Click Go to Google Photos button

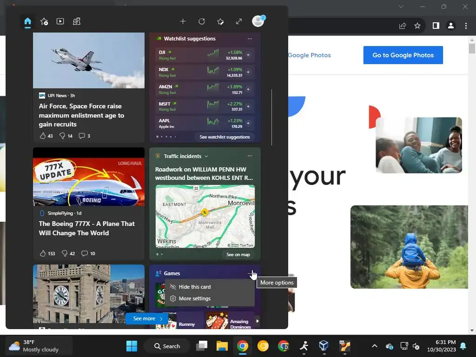403,55
